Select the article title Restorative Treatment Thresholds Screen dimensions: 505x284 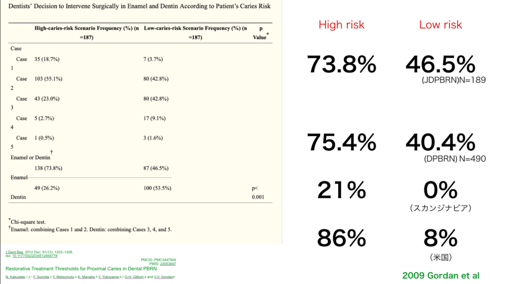coord(81,269)
